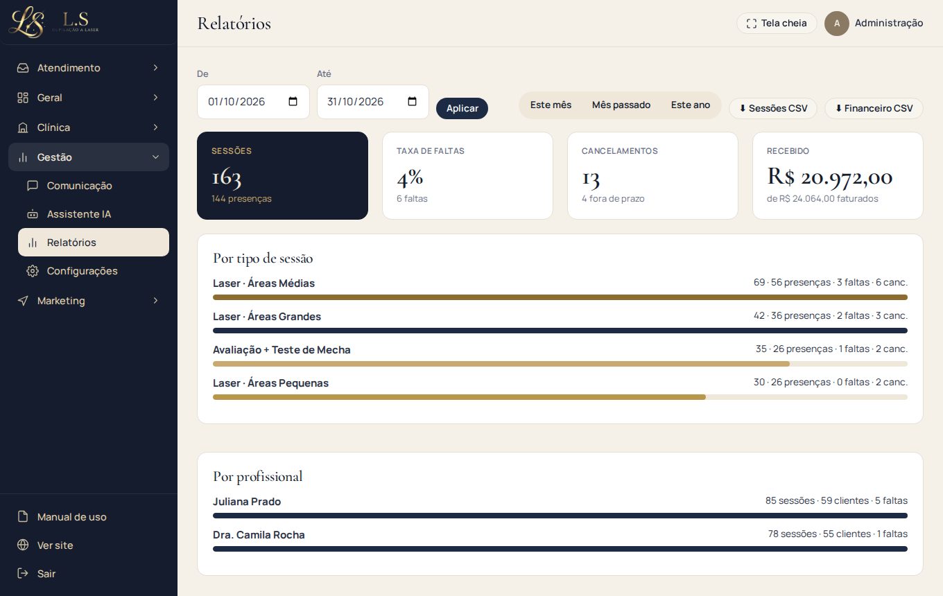Open the Comunicação sidebar item

pyautogui.click(x=94, y=186)
